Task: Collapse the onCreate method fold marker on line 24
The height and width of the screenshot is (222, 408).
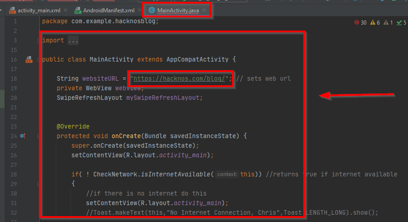Action: click(38, 136)
